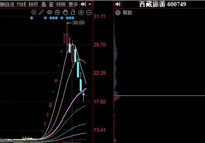Click the first blue diamond event marker

(x=31, y=18)
